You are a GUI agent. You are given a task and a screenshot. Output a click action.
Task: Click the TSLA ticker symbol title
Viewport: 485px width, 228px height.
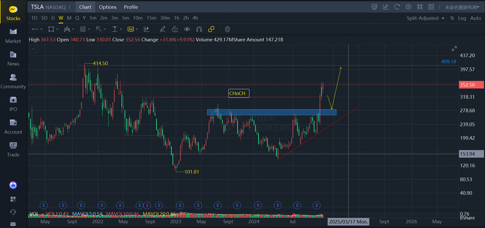[38, 7]
